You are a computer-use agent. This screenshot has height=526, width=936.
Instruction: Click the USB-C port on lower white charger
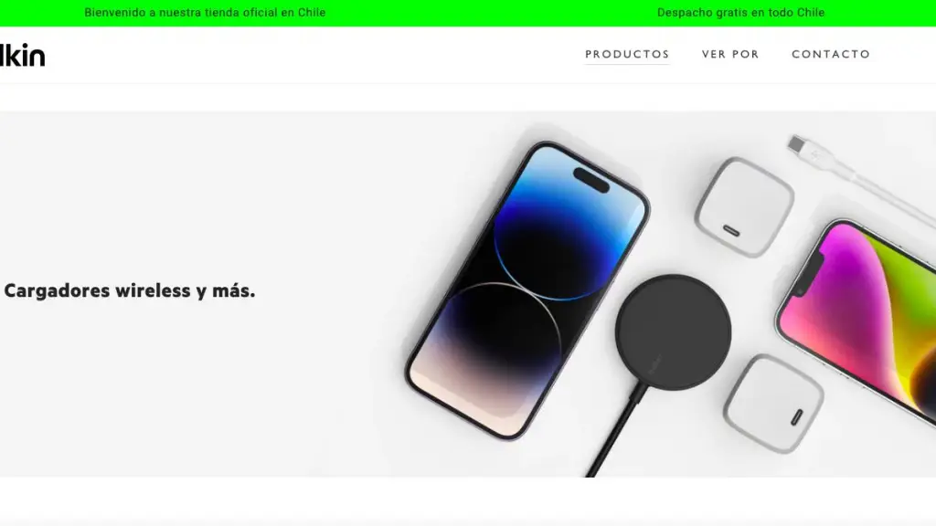point(797,416)
